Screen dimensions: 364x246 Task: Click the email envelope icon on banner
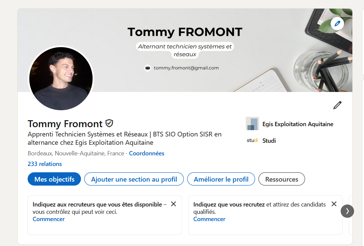tap(148, 68)
